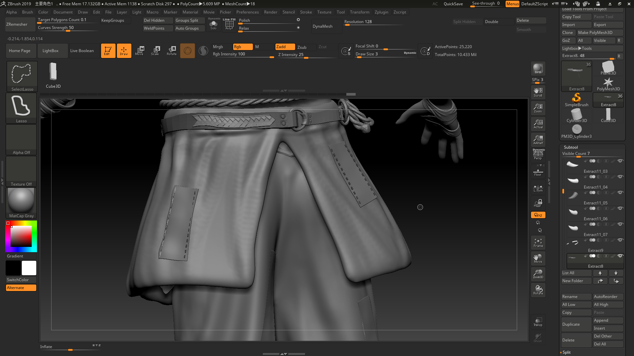Open the Zplugin menu

pos(381,12)
